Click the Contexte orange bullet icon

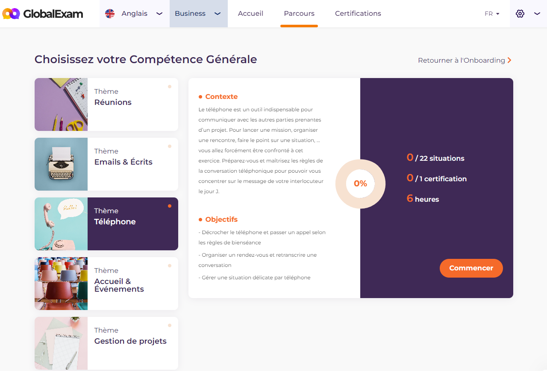200,97
